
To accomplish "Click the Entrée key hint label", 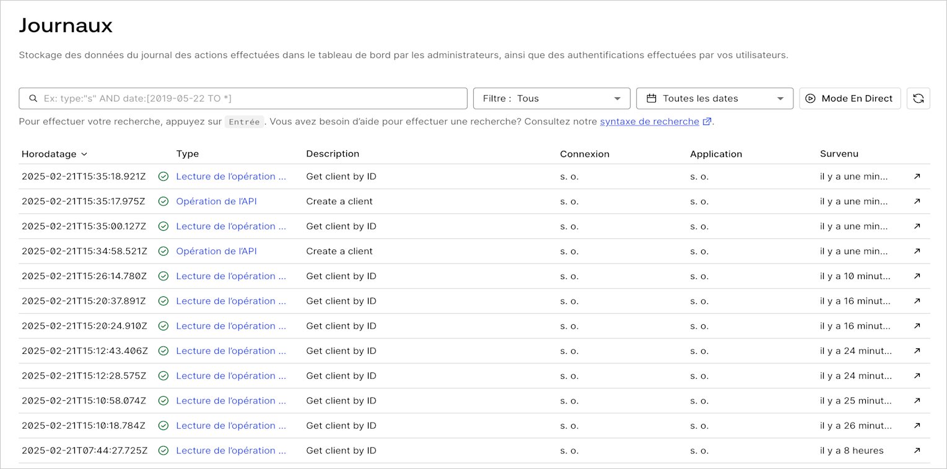I will click(x=244, y=122).
